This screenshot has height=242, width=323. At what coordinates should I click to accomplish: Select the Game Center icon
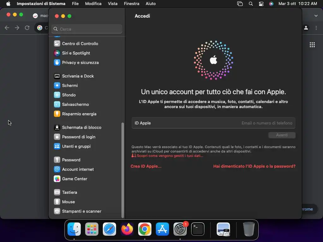(x=57, y=179)
